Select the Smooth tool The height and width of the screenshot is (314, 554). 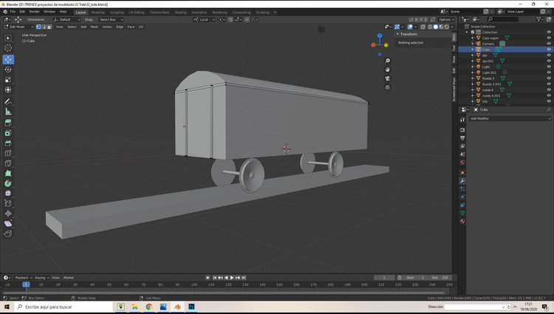(x=8, y=194)
